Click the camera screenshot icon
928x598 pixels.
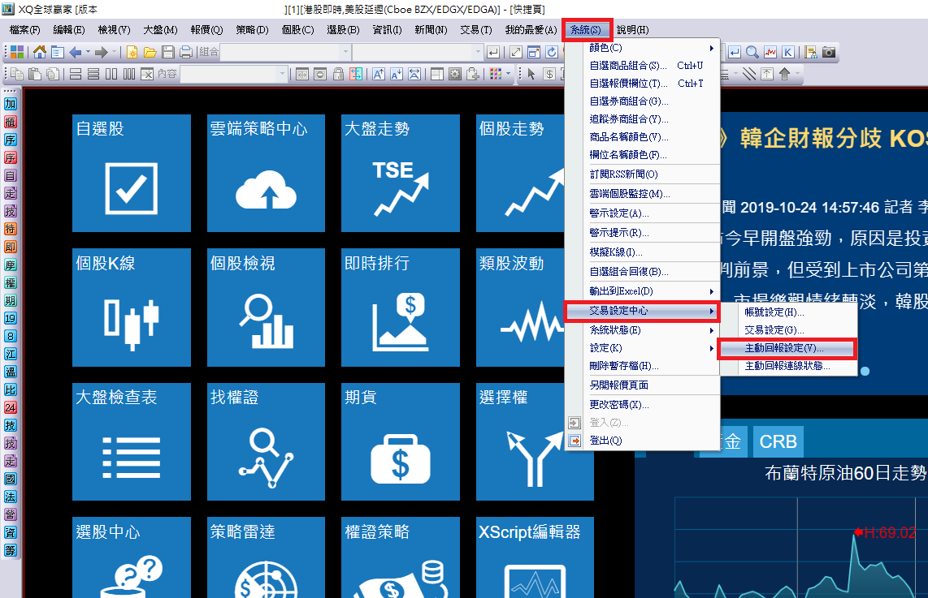point(828,53)
